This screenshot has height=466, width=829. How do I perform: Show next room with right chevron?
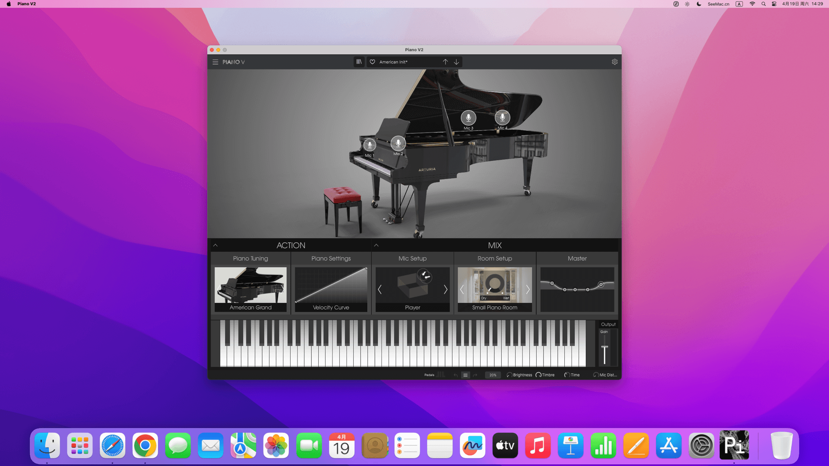tap(528, 290)
